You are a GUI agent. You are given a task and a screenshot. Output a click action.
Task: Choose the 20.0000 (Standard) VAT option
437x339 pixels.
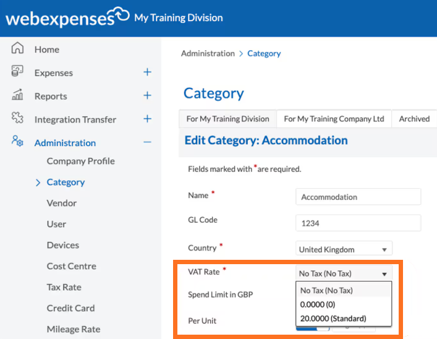pos(344,319)
